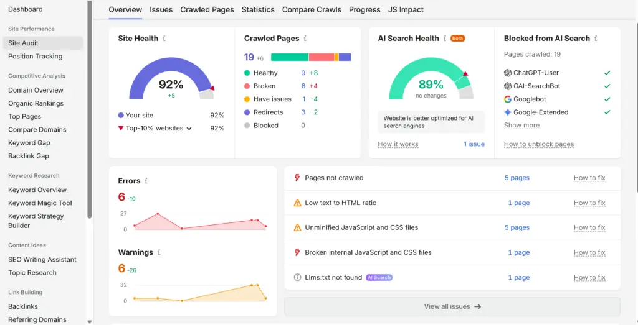
Task: Open SEO Writing Assistant in the sidebar
Action: pyautogui.click(x=42, y=259)
